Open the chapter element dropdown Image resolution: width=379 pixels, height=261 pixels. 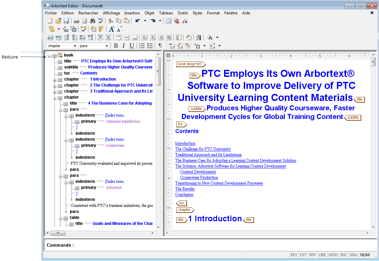[75, 46]
